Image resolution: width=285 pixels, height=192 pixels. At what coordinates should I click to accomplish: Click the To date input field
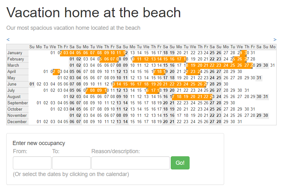click(x=72, y=163)
